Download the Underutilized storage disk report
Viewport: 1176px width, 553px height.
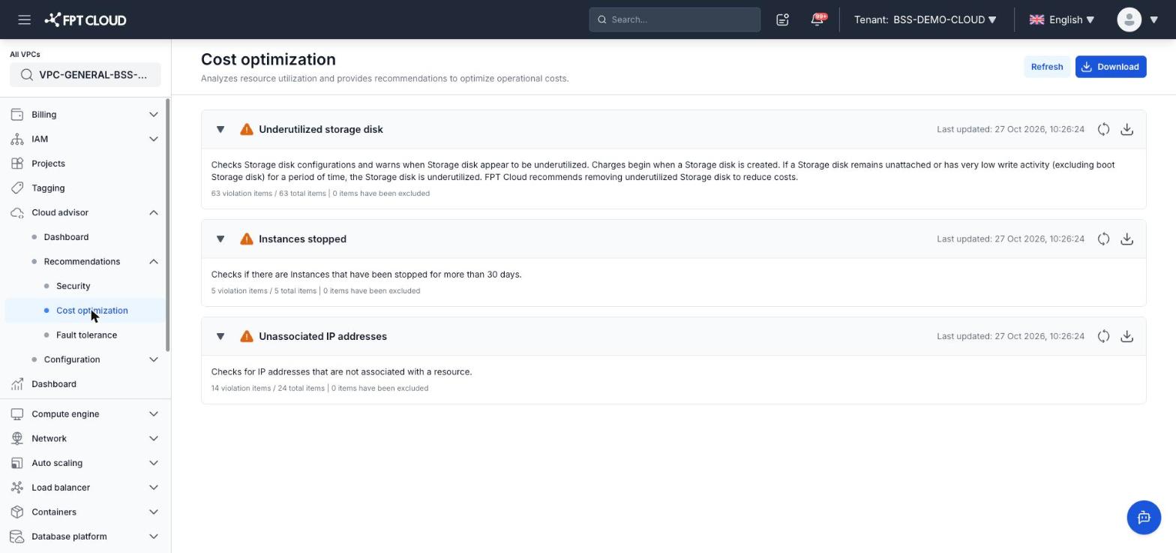[1126, 129]
